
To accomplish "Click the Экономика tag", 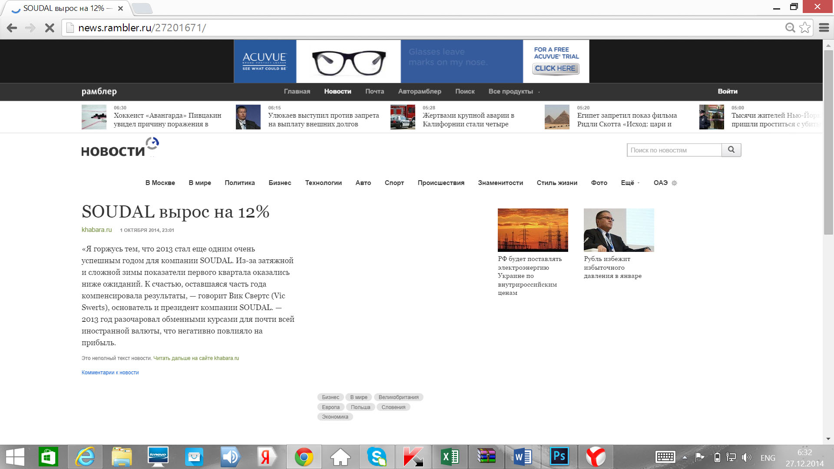I will tap(335, 417).
